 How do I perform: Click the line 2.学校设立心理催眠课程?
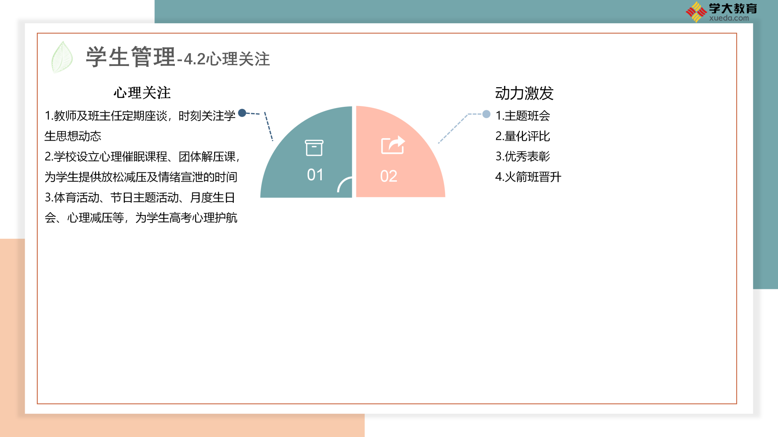[x=106, y=157]
